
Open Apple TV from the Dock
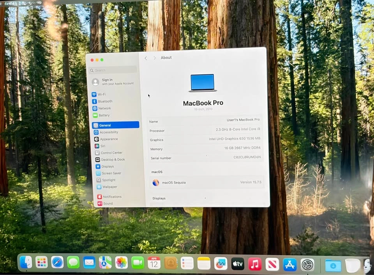click(x=238, y=264)
